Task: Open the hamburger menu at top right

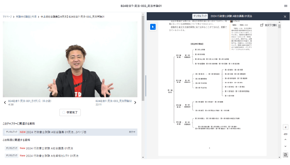Action: click(285, 6)
